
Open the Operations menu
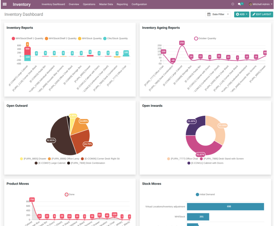[89, 4]
